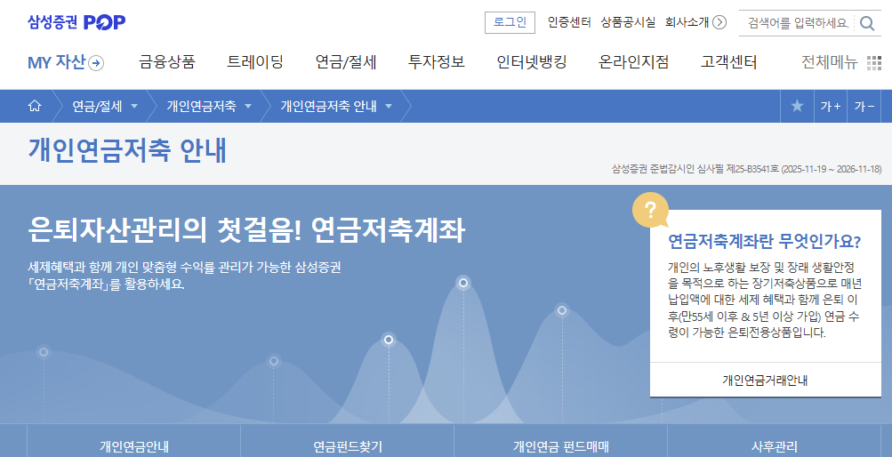The width and height of the screenshot is (892, 457).
Task: Click the 개인연금저축 안내 page title
Action: click(x=127, y=151)
